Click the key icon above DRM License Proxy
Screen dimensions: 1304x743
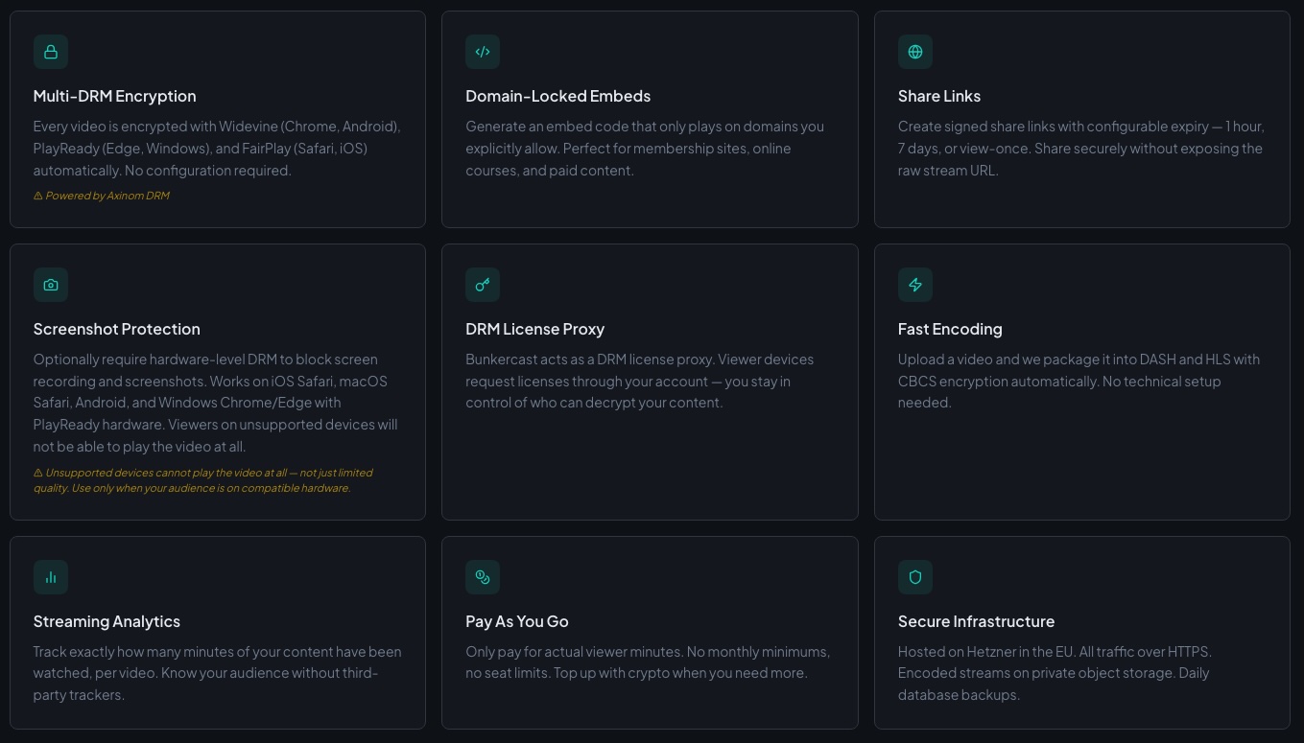[483, 285]
